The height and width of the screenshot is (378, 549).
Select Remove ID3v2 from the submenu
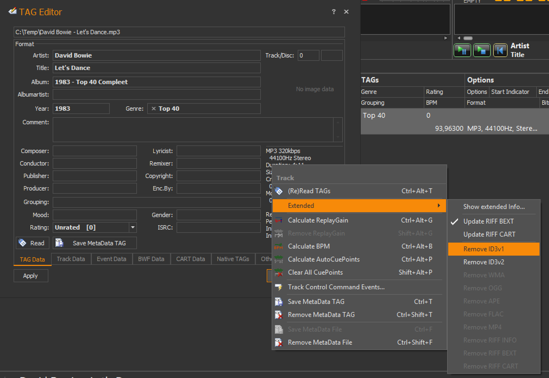pyautogui.click(x=484, y=262)
